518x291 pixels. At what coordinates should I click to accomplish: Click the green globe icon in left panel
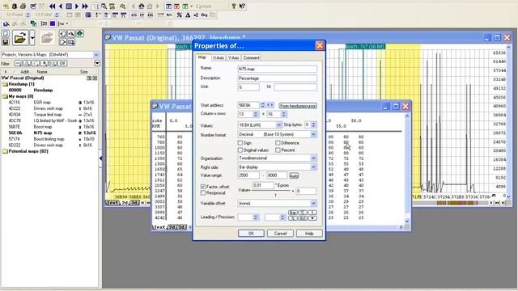coord(80,34)
